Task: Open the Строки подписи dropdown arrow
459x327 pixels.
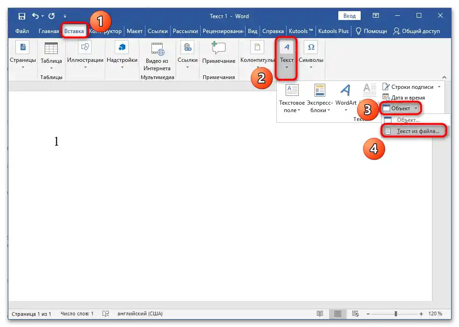Action: tap(439, 87)
